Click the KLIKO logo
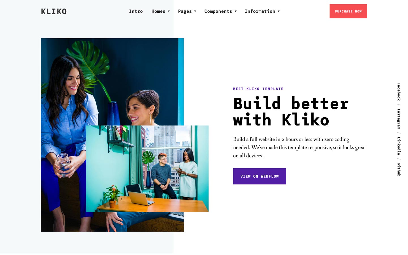This screenshot has width=408, height=255. tap(54, 11)
